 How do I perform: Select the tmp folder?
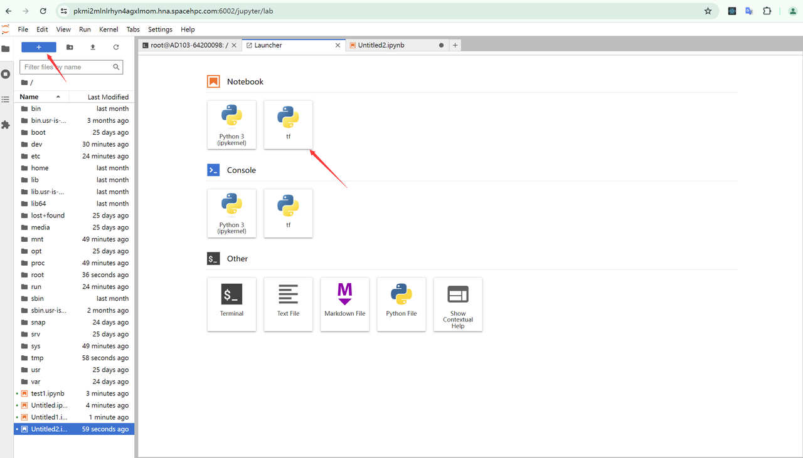(x=74, y=358)
